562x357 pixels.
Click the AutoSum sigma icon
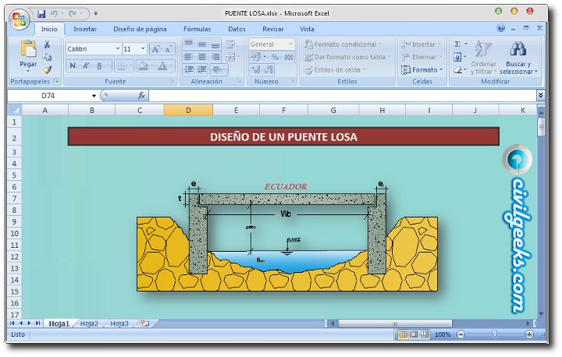458,44
